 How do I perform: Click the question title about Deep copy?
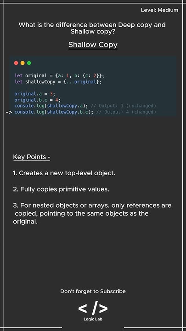pos(92,28)
